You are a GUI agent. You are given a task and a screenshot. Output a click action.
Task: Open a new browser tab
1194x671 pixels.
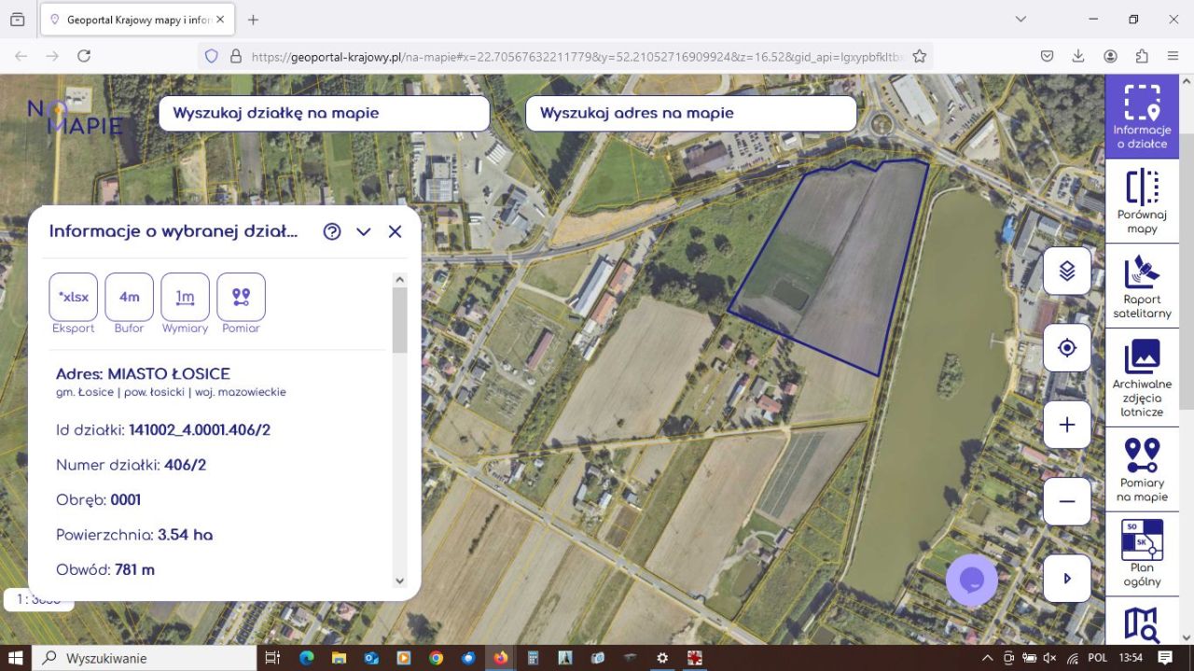coord(253,20)
